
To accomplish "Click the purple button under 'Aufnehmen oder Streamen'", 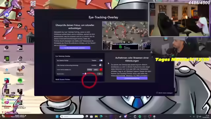I will coord(132,78).
